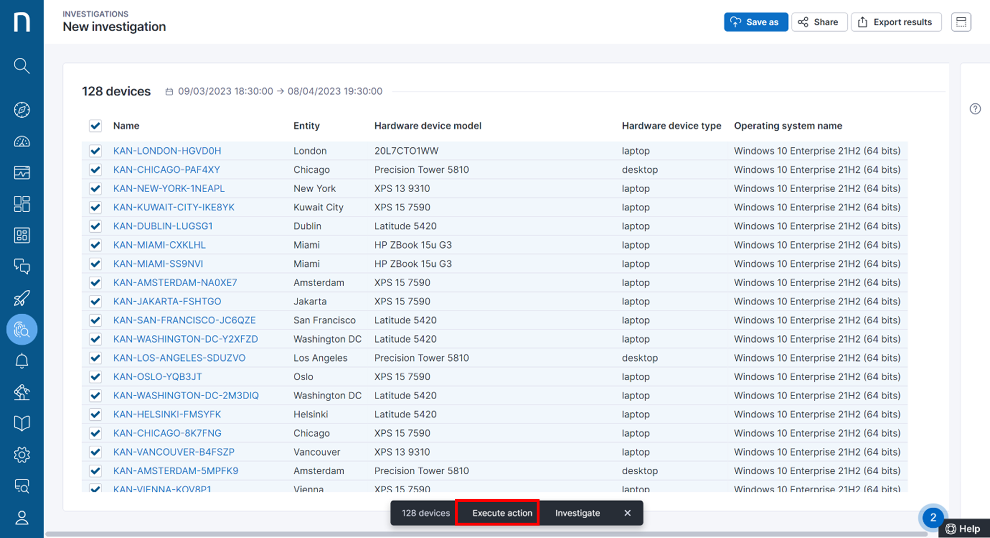The width and height of the screenshot is (990, 538).
Task: Toggle the layout panel icon at top right
Action: tap(961, 22)
